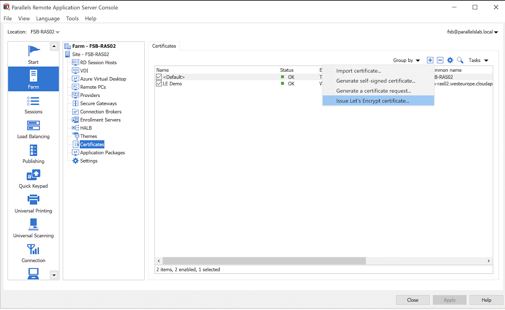Image resolution: width=505 pixels, height=310 pixels.
Task: Select the LE Demo certificate row name
Action: tap(173, 84)
